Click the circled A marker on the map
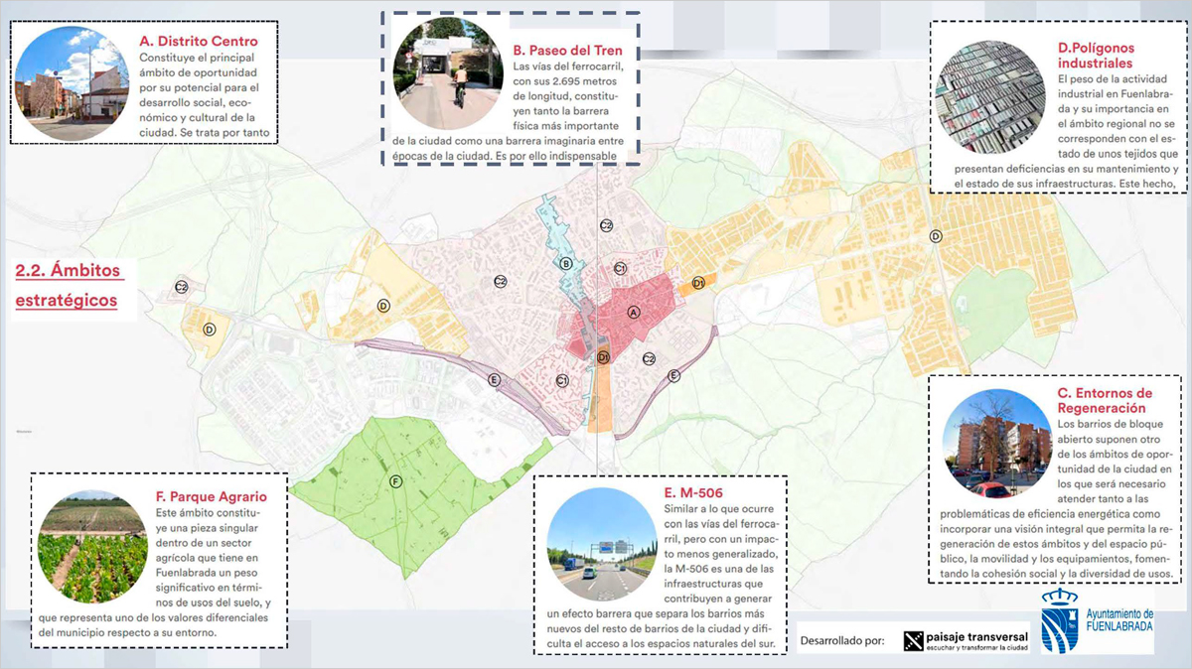Viewport: 1192px width, 669px height. pyautogui.click(x=634, y=311)
